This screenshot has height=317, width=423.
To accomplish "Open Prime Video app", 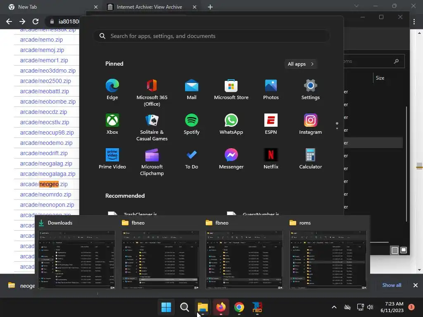I will 112,159.
